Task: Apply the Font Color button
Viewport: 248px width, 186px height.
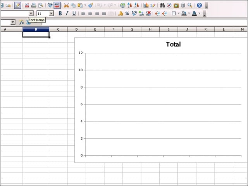Action: tap(194, 14)
